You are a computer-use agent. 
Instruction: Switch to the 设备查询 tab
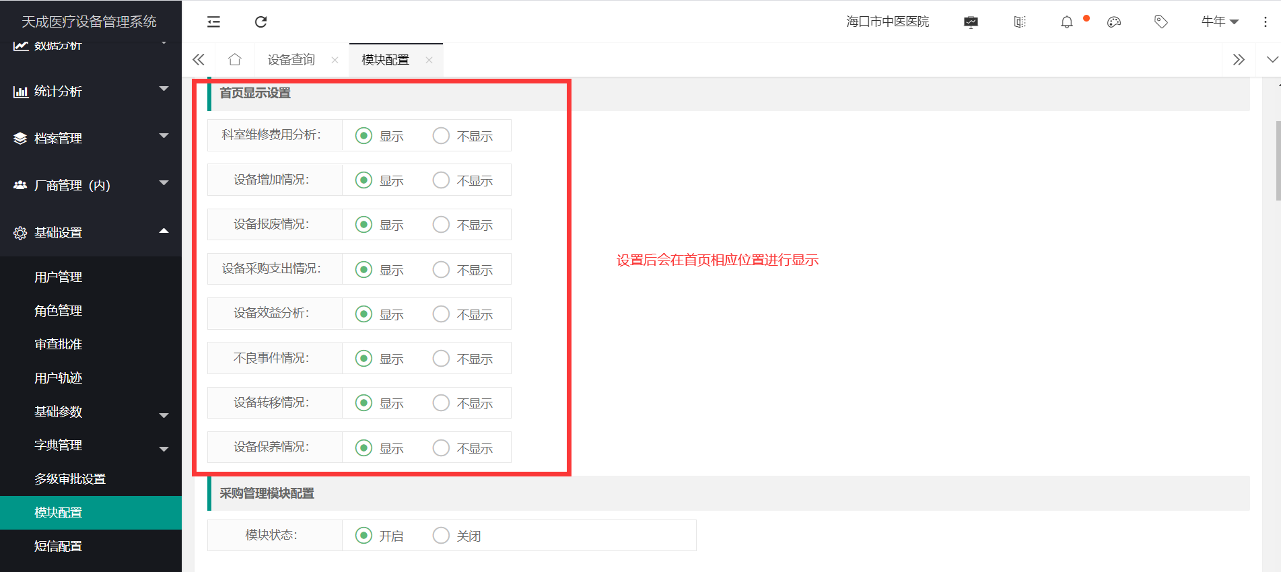coord(291,60)
